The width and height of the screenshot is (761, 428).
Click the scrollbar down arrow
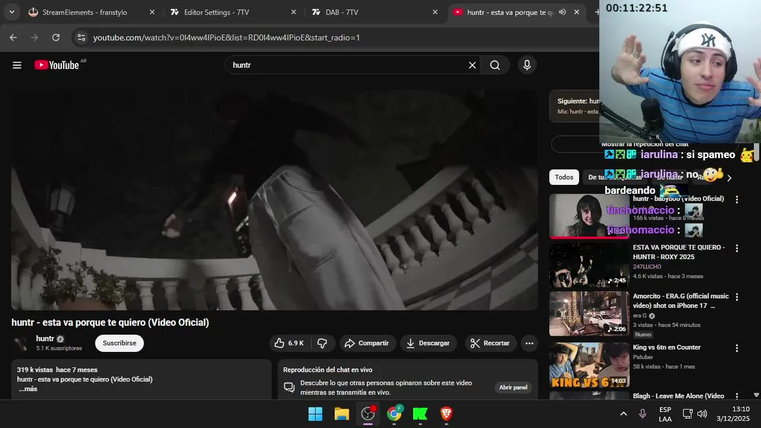point(756,395)
